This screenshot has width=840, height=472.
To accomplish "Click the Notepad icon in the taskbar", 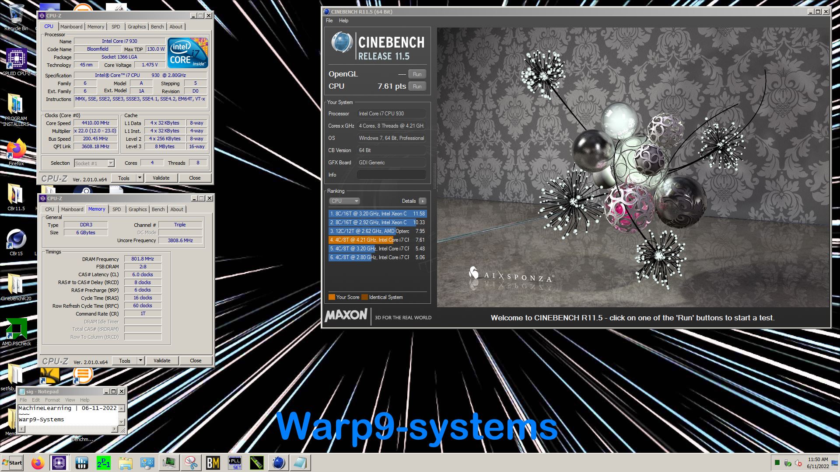I will [300, 463].
